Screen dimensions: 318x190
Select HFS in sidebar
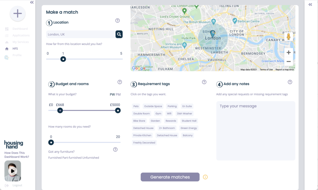click(15, 48)
